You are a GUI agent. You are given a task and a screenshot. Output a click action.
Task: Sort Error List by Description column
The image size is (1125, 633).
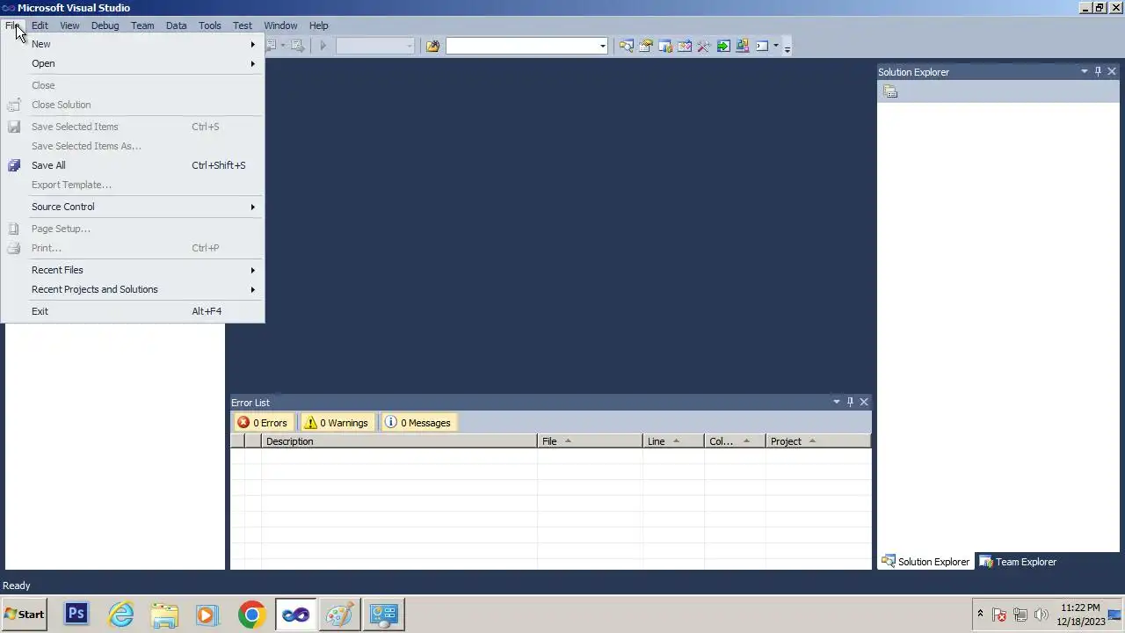point(399,441)
